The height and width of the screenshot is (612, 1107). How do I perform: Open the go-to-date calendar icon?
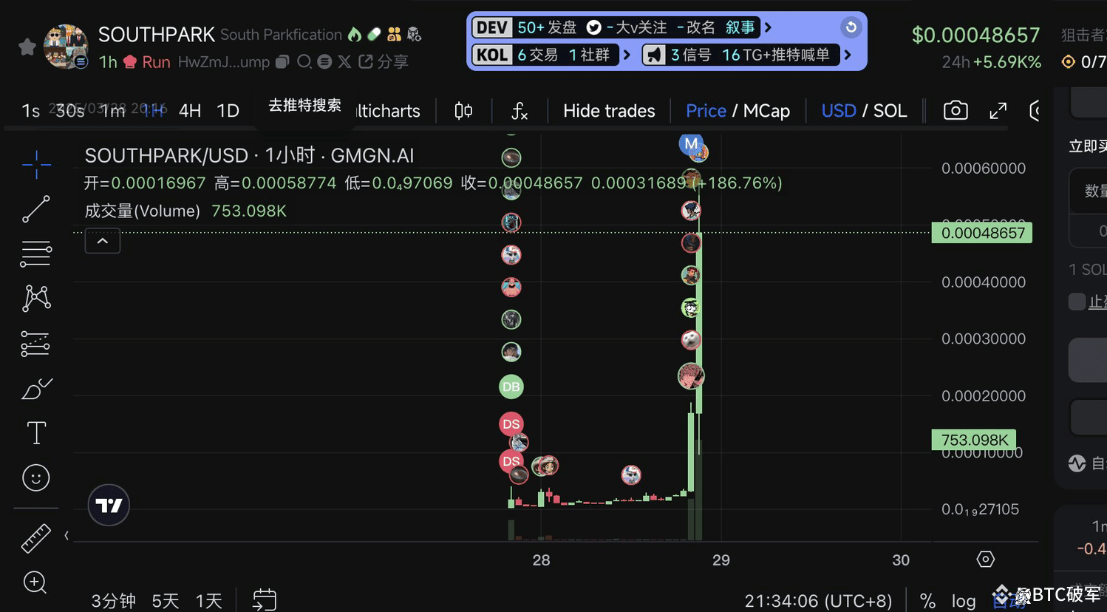tap(264, 599)
